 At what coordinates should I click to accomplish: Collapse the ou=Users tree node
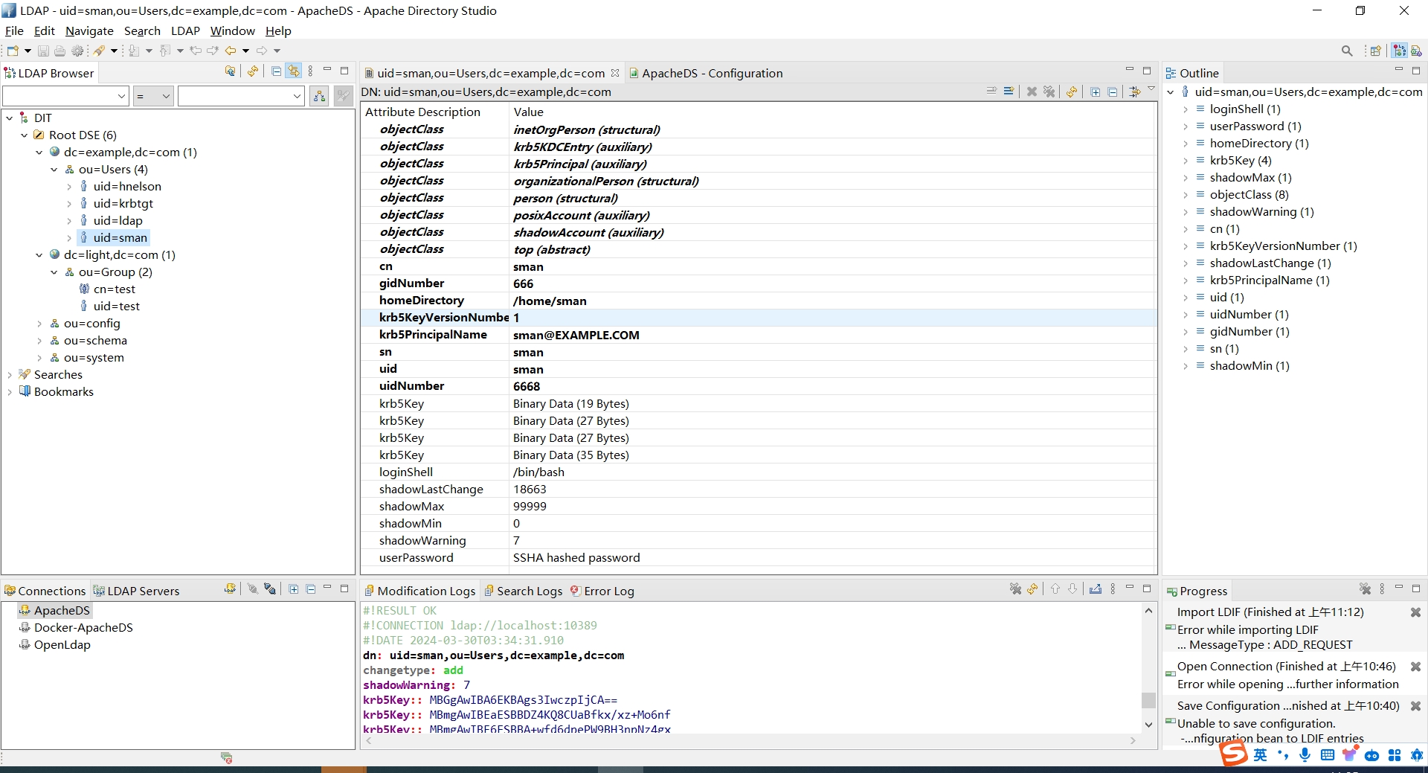54,170
